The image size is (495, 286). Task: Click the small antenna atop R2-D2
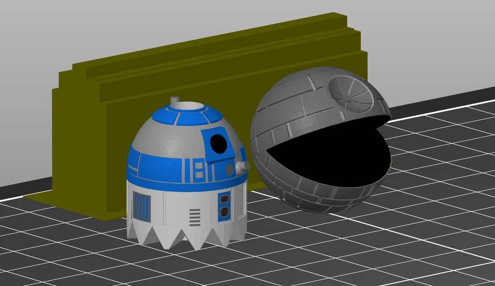click(x=175, y=100)
